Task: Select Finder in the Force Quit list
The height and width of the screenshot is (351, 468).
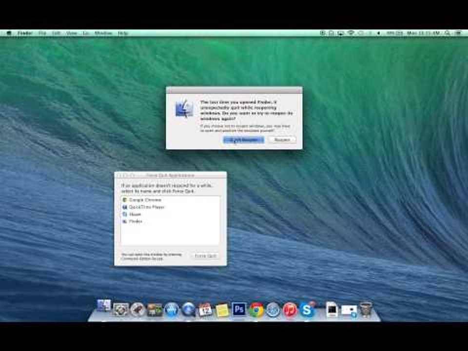Action: 135,221
